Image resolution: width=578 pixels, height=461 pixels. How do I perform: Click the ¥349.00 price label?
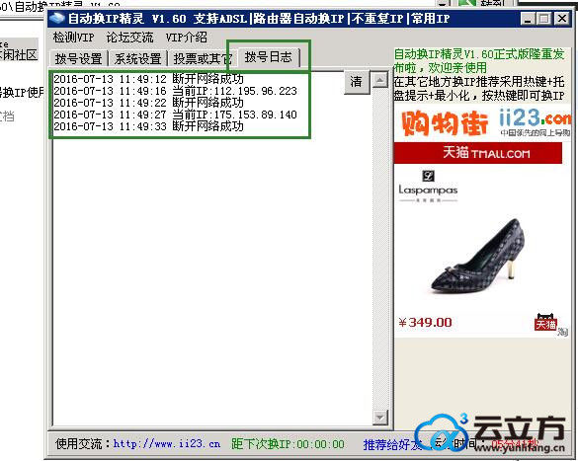[x=425, y=323]
